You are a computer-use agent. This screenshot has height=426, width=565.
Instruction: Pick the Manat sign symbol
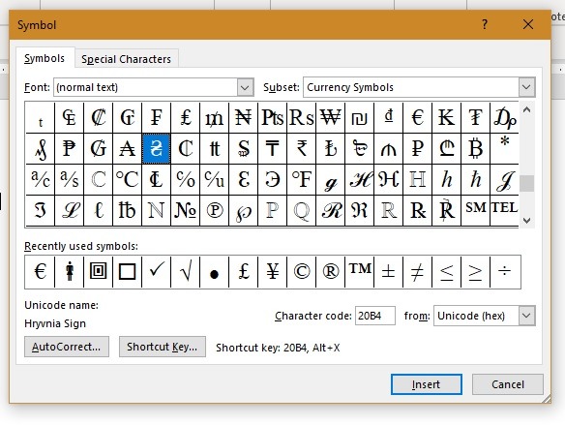click(x=389, y=148)
